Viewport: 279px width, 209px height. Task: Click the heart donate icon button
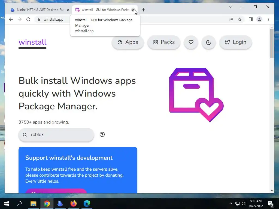pyautogui.click(x=191, y=42)
